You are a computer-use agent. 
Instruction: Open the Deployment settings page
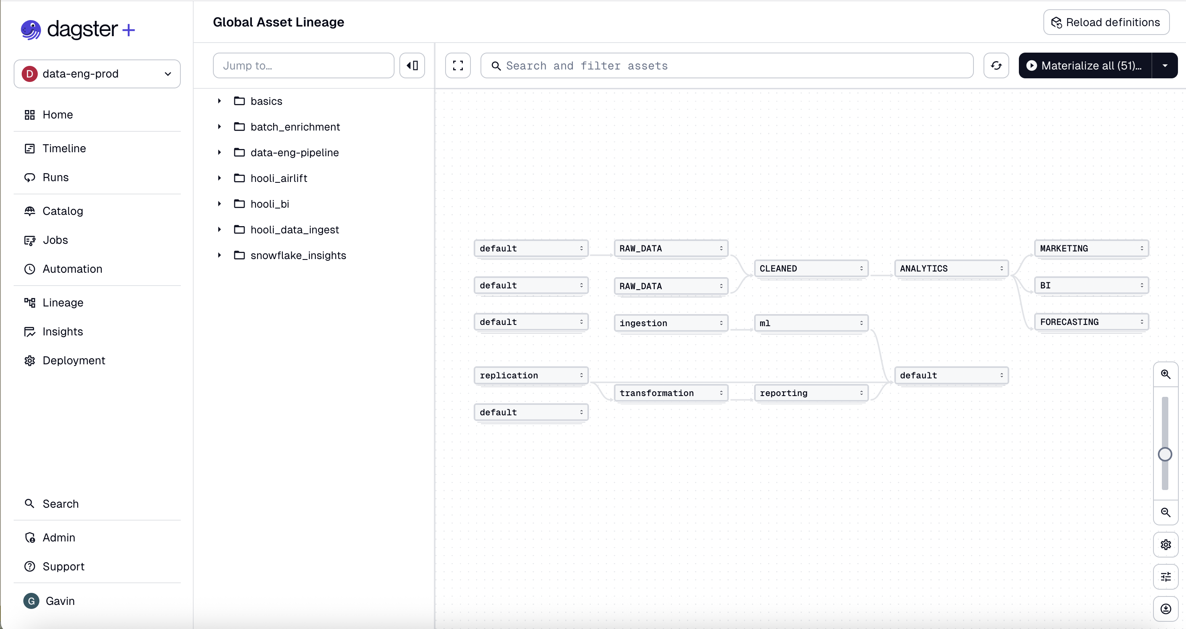74,360
